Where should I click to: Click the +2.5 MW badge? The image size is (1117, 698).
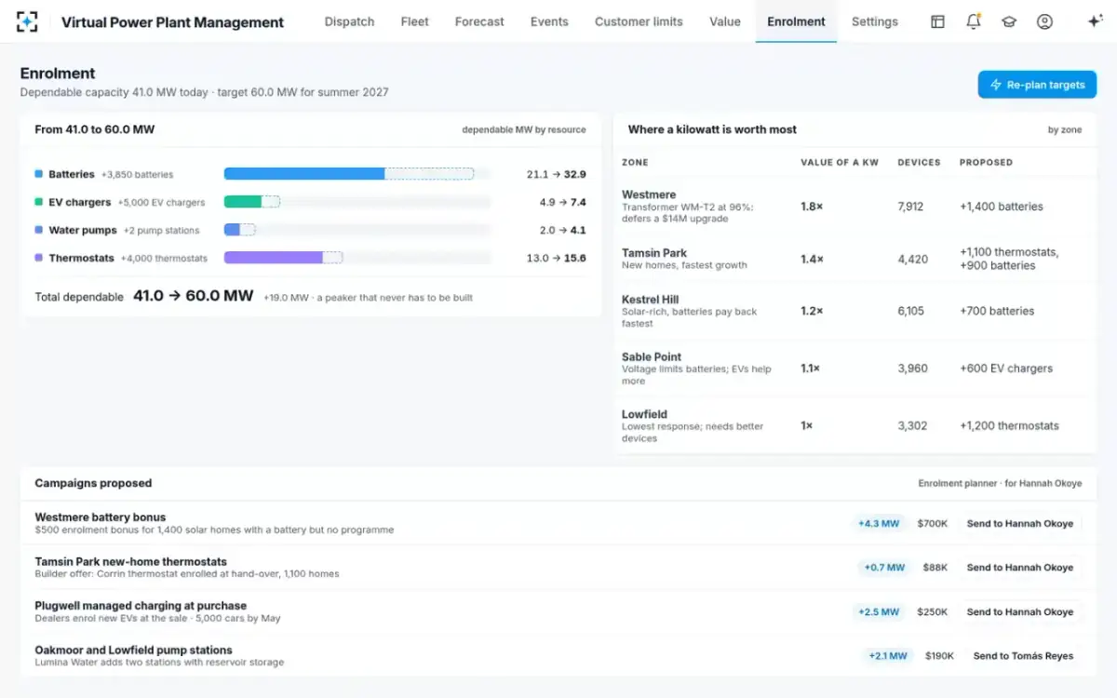879,612
